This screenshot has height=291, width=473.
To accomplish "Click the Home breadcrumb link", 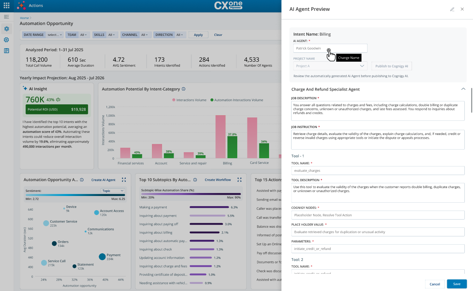I will coord(24,18).
